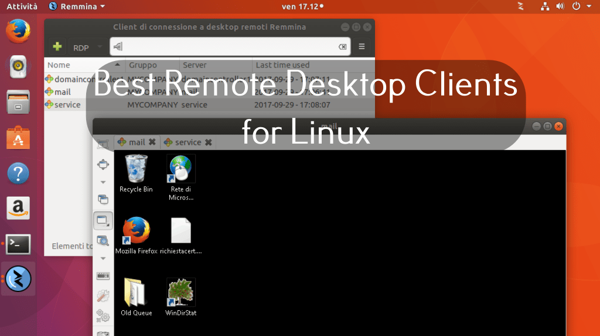Open the Remmina application menu in top bar
Screen dimensions: 600x336
click(77, 6)
